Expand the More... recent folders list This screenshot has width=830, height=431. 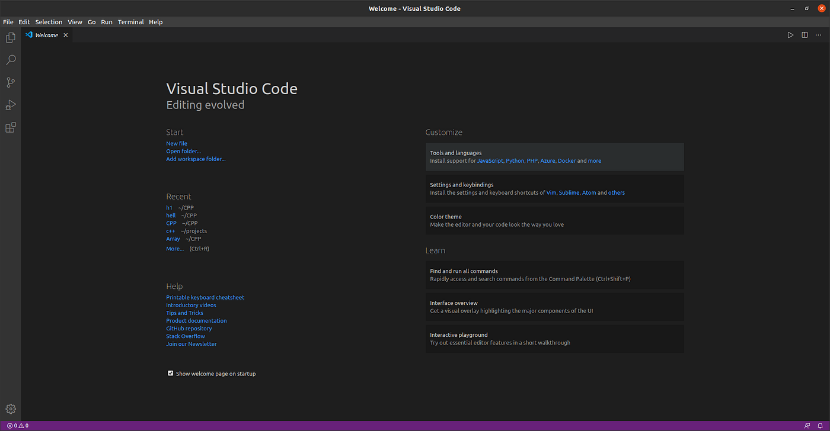pos(175,249)
